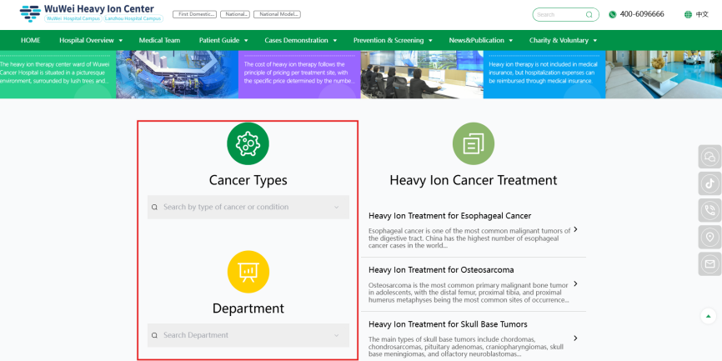Viewport: 722px width, 361px height.
Task: Go to the HOME menu item
Action: tap(30, 40)
